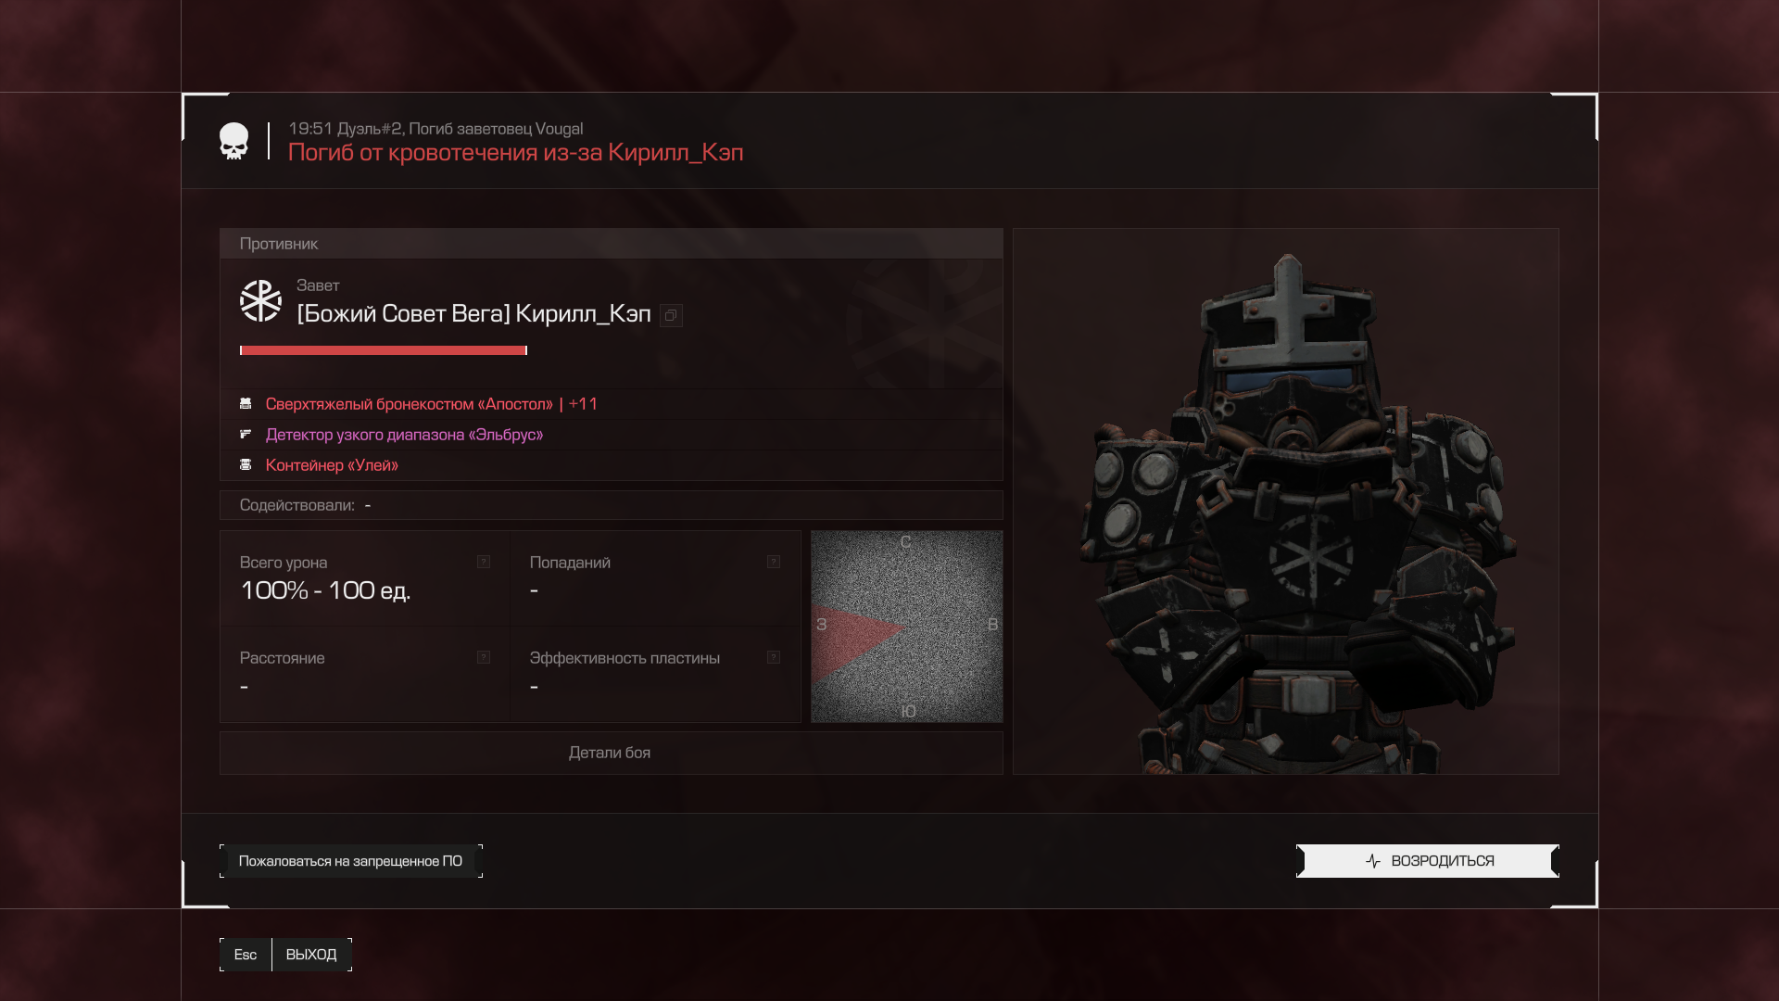Click the 100% - 100 ед. damage value
Image resolution: width=1779 pixels, height=1001 pixels.
325,591
